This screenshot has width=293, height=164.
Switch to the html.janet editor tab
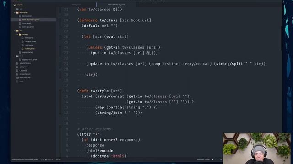[76, 5]
